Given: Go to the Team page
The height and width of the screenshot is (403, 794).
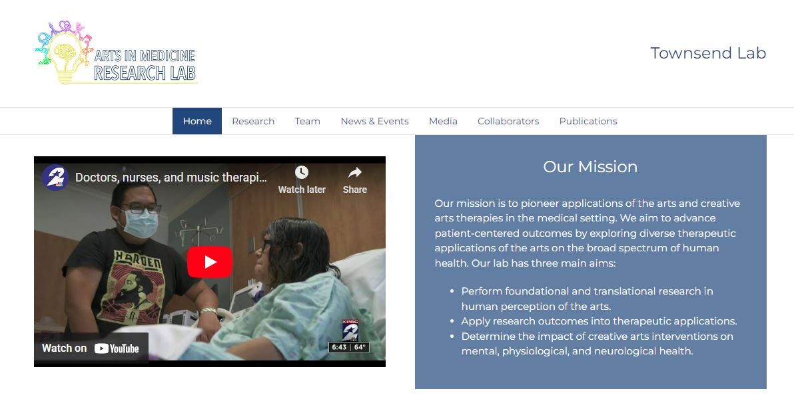Looking at the screenshot, I should pos(307,121).
